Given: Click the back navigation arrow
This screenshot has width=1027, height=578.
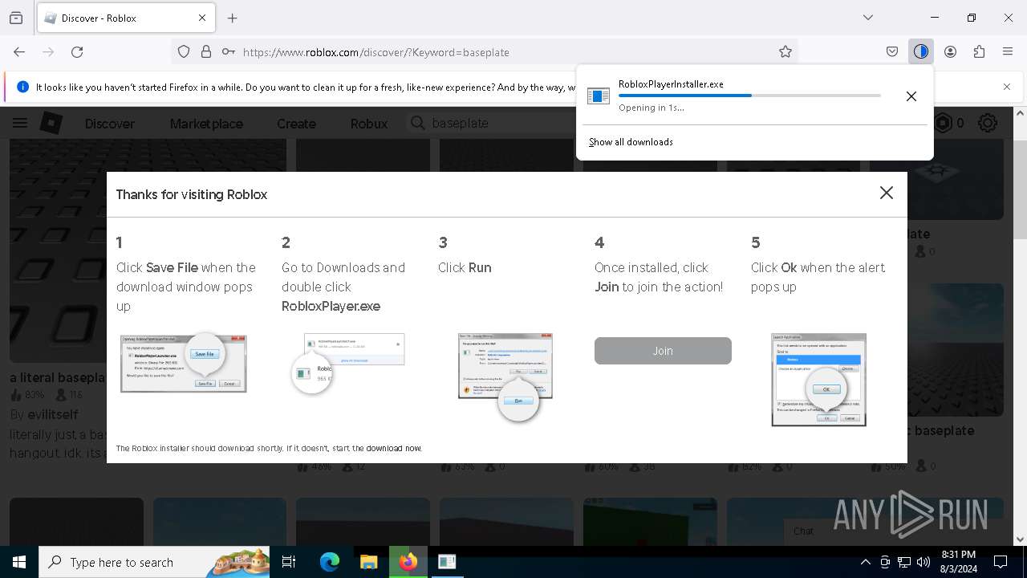Looking at the screenshot, I should click(19, 51).
